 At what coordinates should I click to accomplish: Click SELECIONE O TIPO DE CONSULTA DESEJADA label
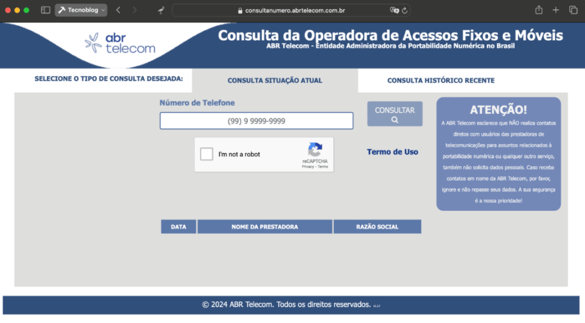(109, 79)
